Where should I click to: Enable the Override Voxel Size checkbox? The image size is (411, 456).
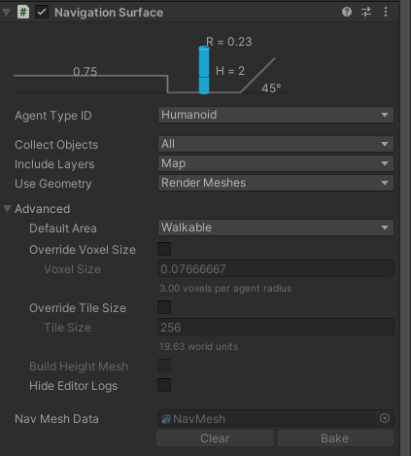point(164,249)
